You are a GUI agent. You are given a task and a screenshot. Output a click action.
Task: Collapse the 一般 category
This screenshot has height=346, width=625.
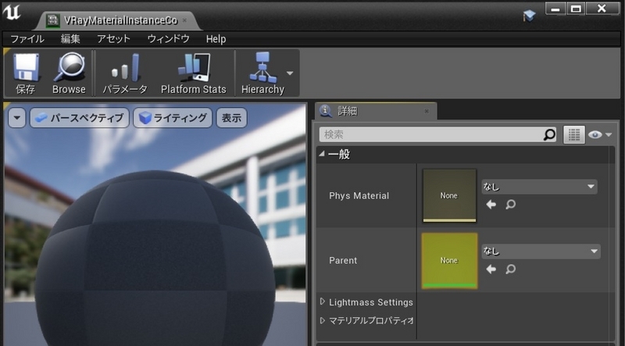click(322, 154)
